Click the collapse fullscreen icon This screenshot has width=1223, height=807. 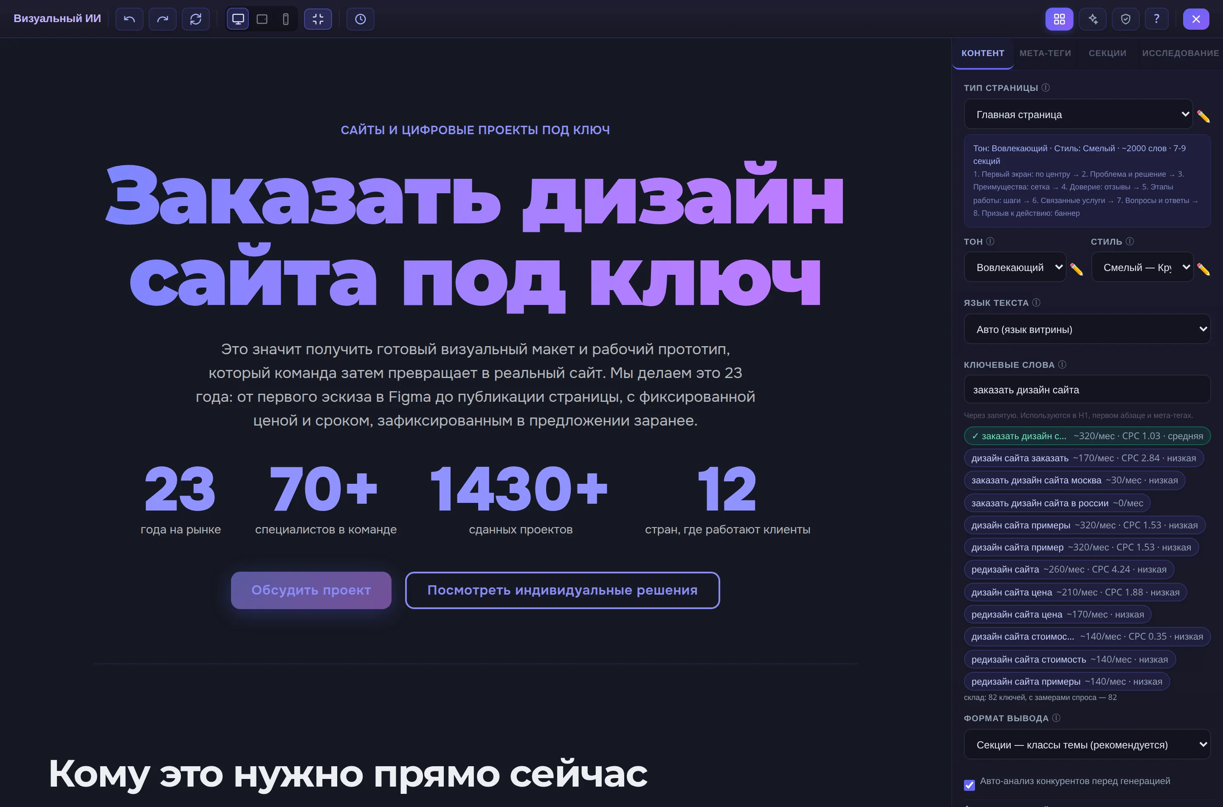pos(318,19)
